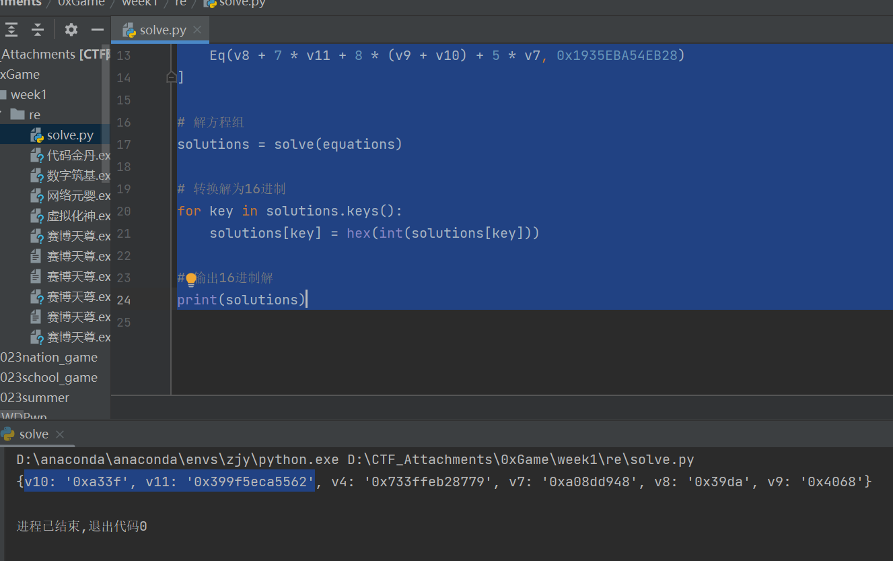The width and height of the screenshot is (893, 561).
Task: Select the week1 folder in tree
Action: [28, 94]
